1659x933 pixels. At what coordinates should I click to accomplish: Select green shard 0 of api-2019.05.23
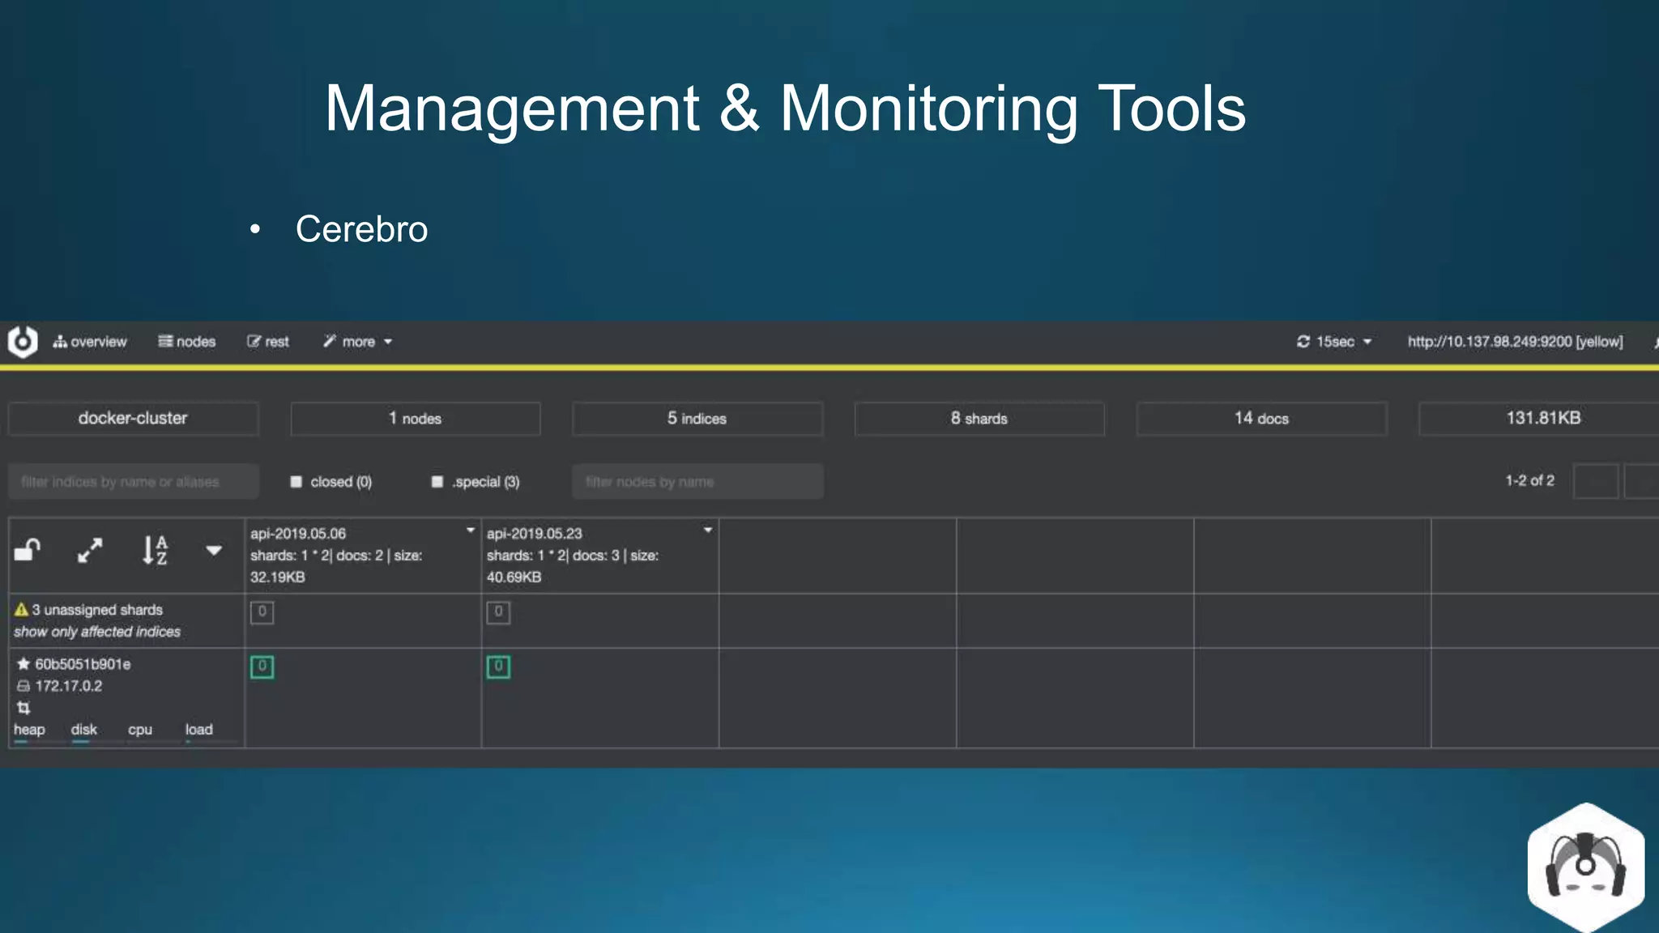click(x=498, y=667)
